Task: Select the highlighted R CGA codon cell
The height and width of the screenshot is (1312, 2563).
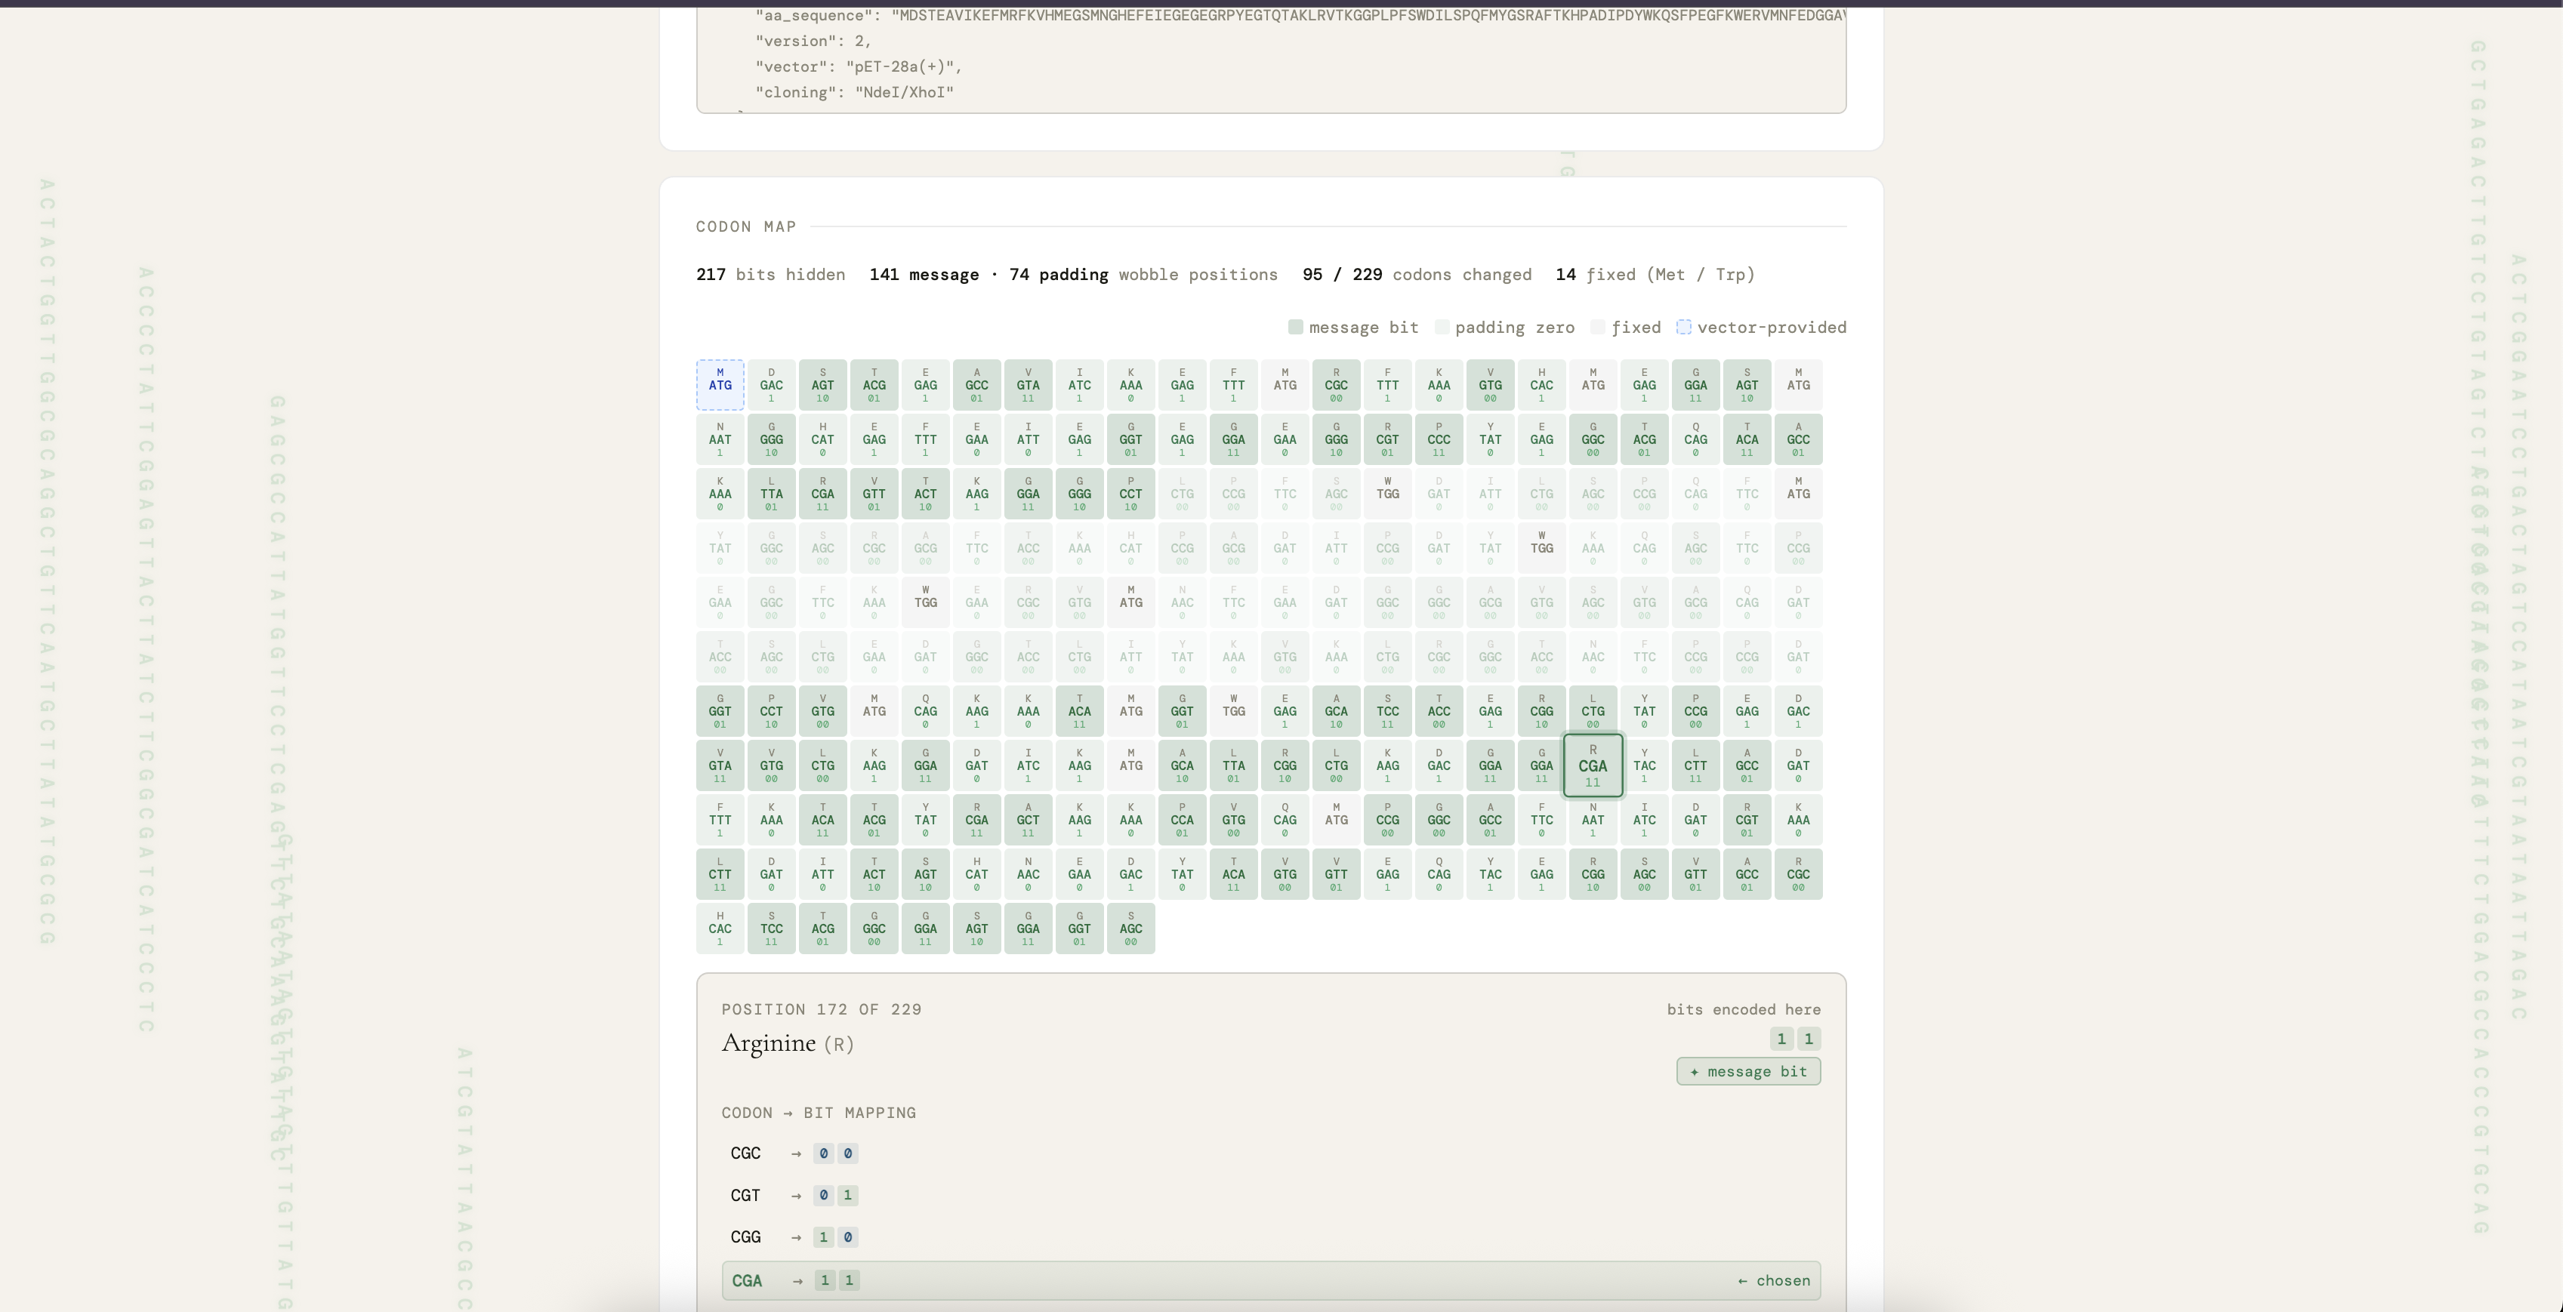Action: (1593, 766)
